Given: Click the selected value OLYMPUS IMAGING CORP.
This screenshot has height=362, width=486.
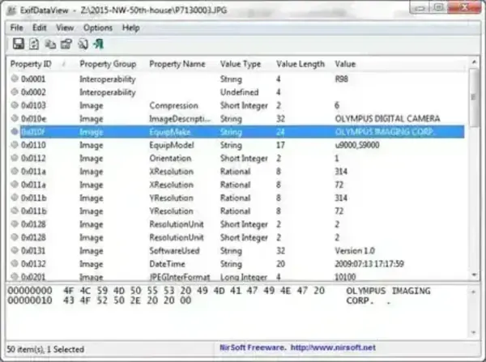Looking at the screenshot, I should tap(385, 132).
